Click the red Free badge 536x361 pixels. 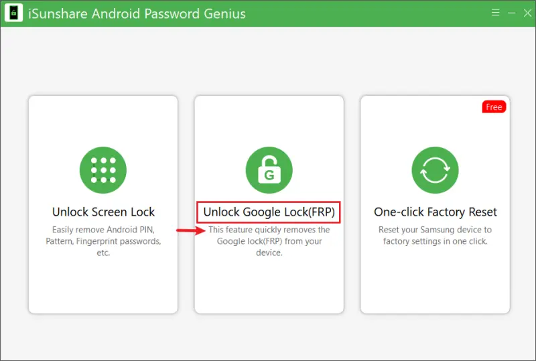click(494, 107)
